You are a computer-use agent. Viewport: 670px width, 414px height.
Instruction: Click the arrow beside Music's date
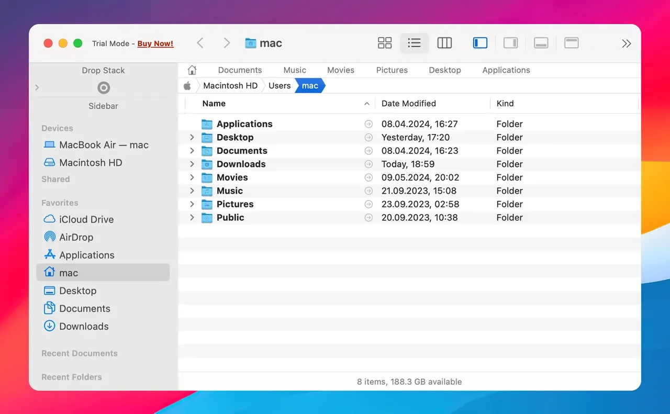pos(368,191)
